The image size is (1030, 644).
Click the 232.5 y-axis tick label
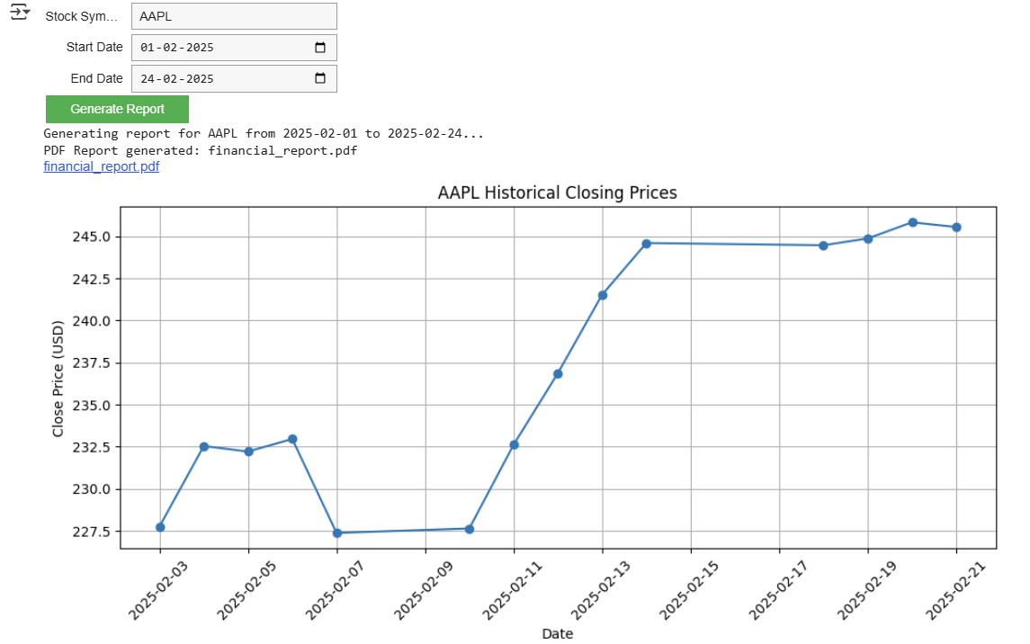click(92, 447)
